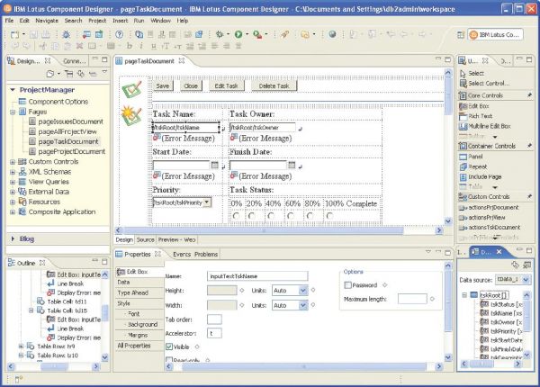Select the 100% Complete radio button
540x387 pixels.
330,216
